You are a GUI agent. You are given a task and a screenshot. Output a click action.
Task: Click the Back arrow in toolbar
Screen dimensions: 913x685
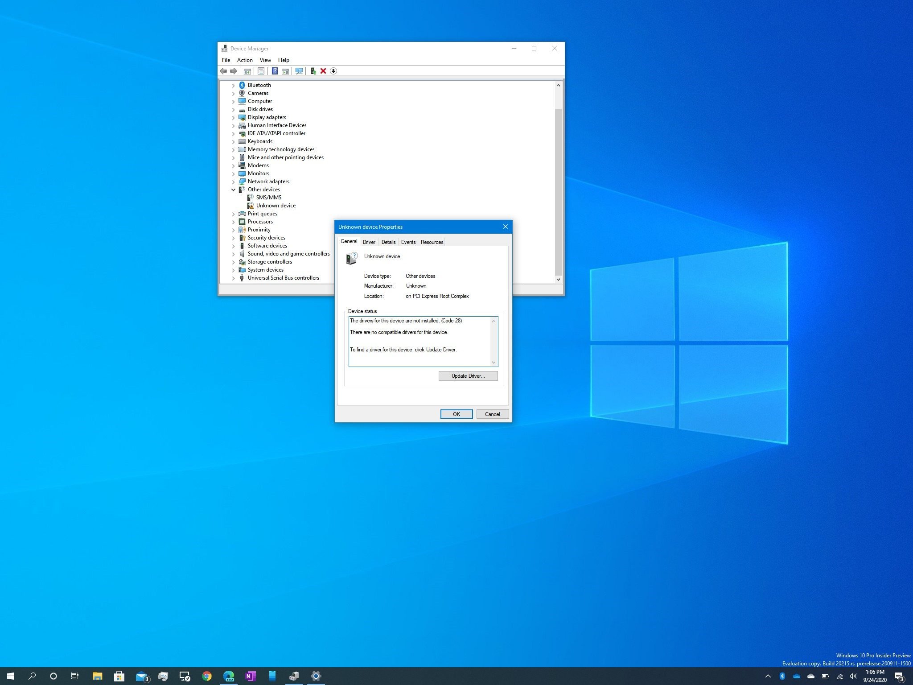point(223,71)
